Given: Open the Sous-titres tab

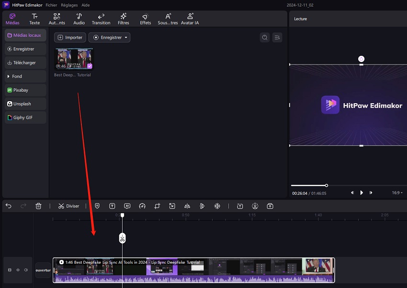Looking at the screenshot, I should tap(168, 19).
